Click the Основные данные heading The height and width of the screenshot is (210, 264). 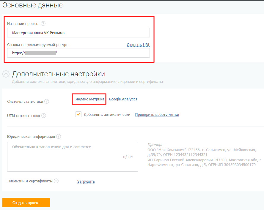coord(32,5)
